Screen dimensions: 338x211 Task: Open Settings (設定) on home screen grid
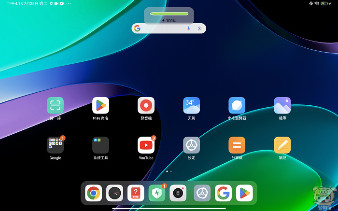191,145
